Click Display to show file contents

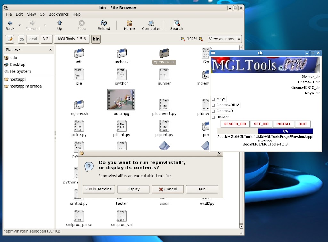[133, 189]
